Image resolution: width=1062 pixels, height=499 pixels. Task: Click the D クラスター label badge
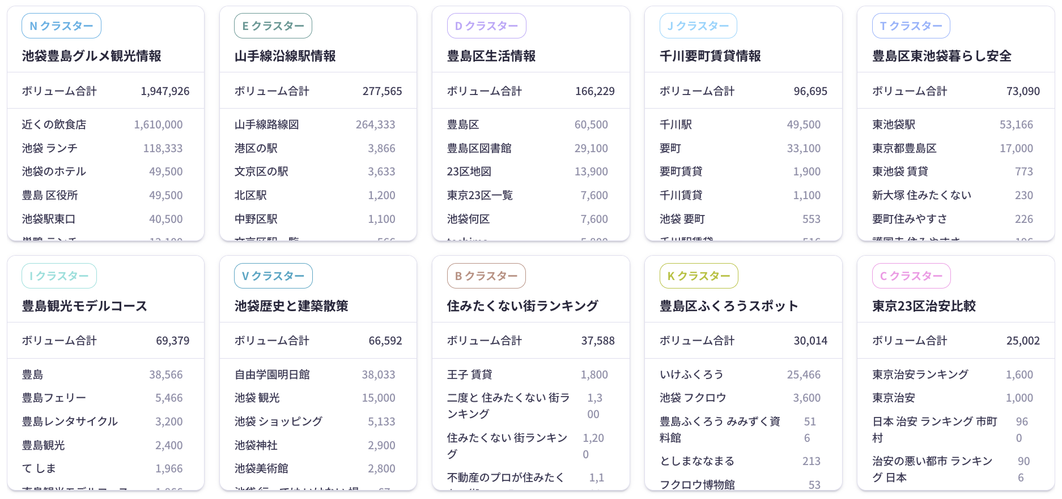pos(486,26)
